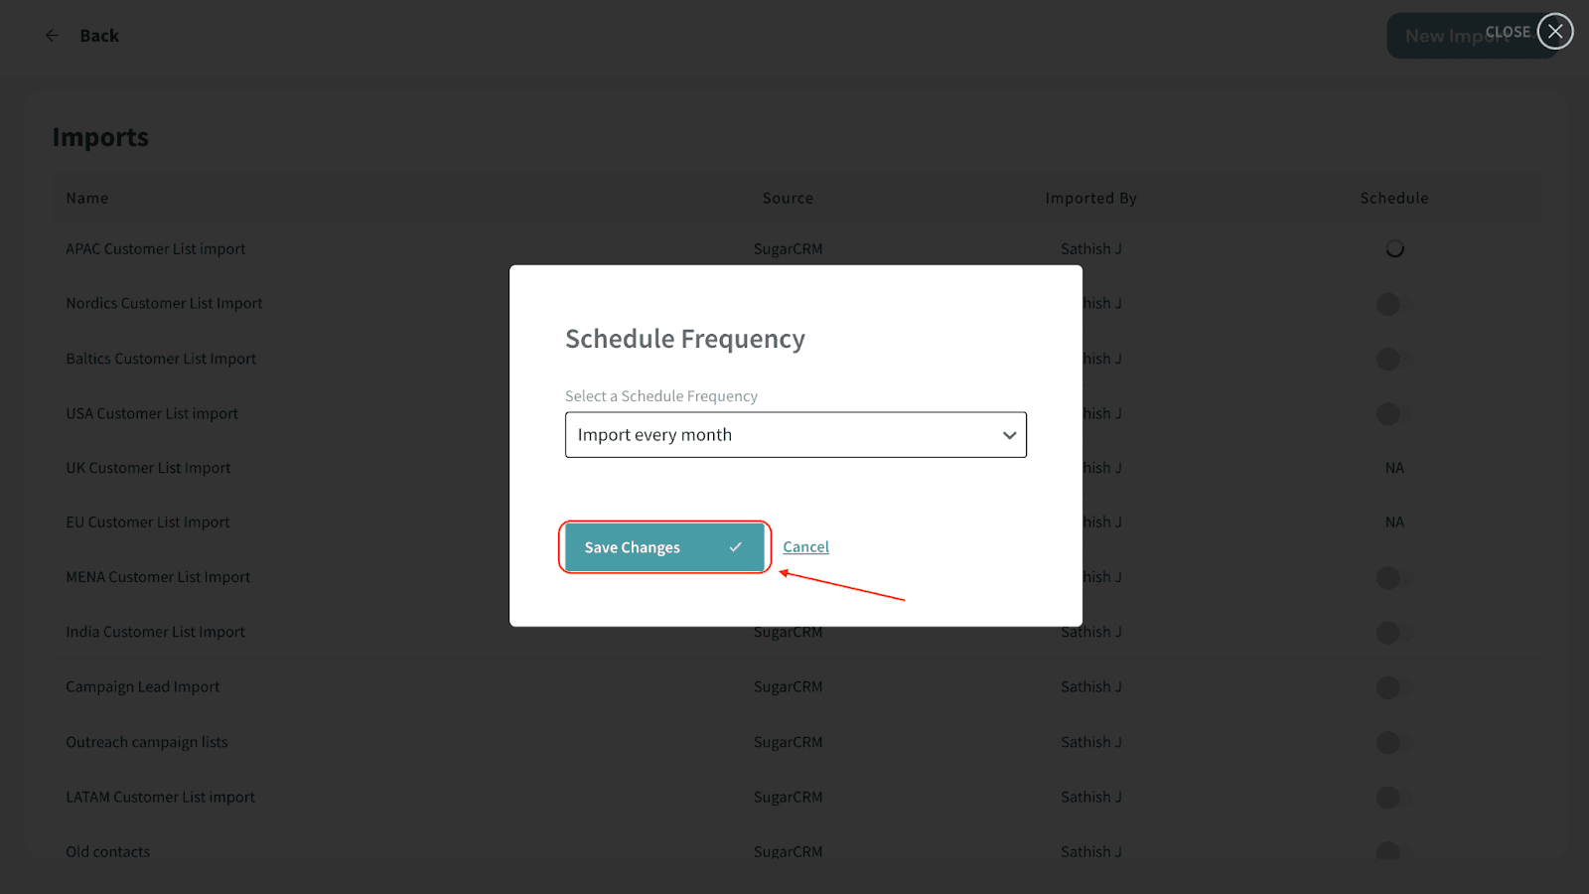Save Changes to schedule frequency

pyautogui.click(x=632, y=547)
